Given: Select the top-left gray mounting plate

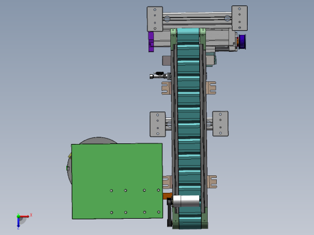Looking at the screenshot, I should click(x=155, y=19).
